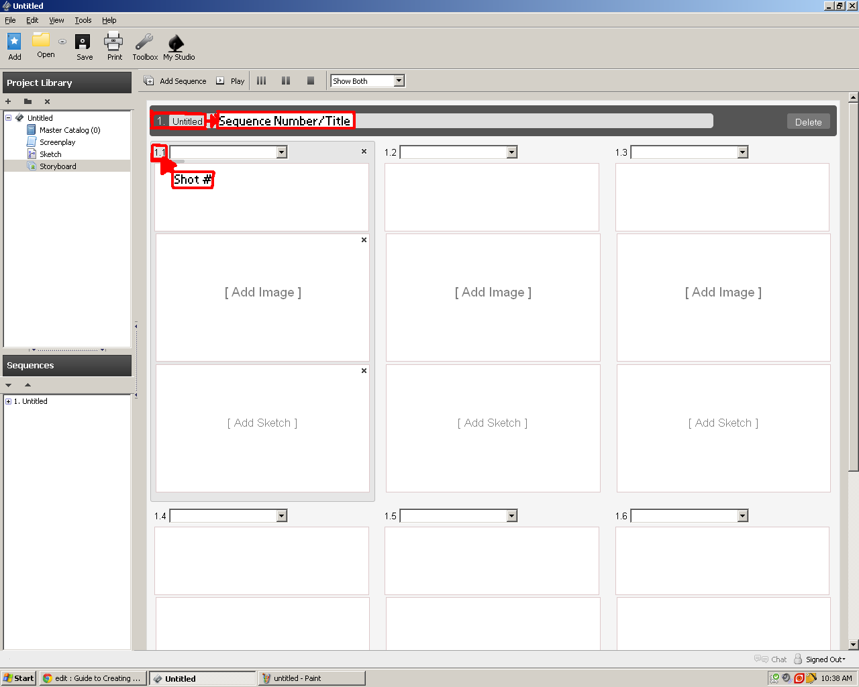
Task: Open the Toolbox wrench icon
Action: [x=144, y=42]
